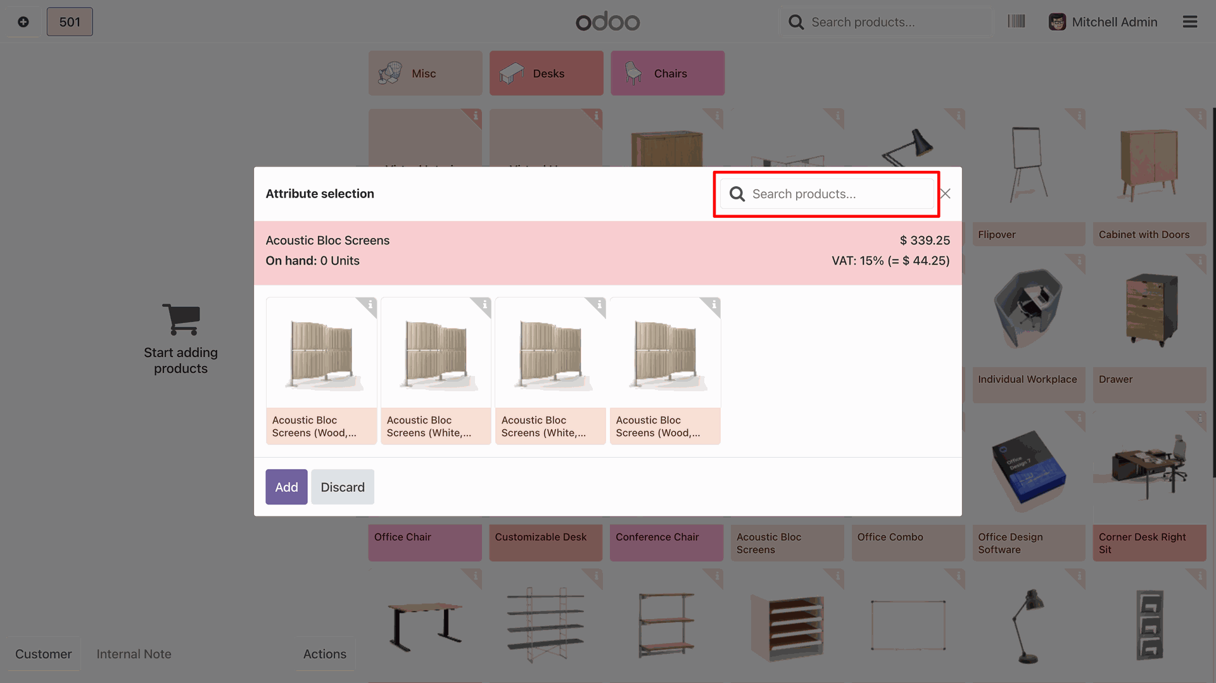Select the Flipover product
Viewport: 1216px width, 683px height.
tap(1029, 177)
